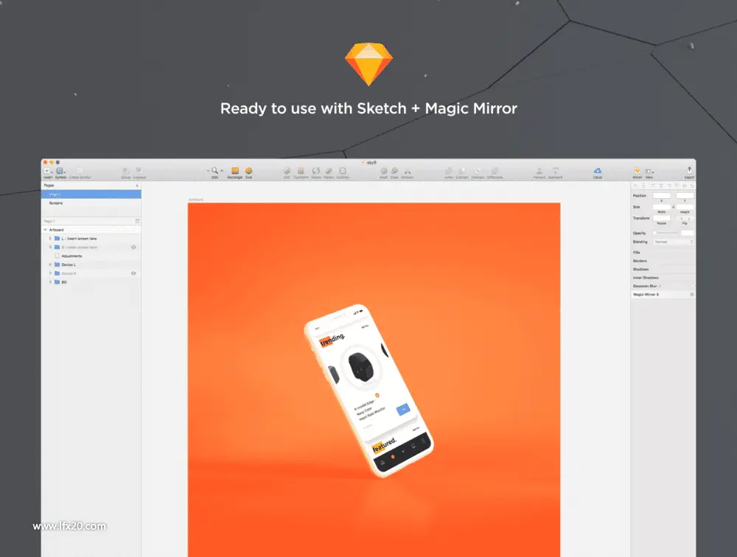Click the Union boolean icon
The width and height of the screenshot is (737, 557).
coord(448,171)
